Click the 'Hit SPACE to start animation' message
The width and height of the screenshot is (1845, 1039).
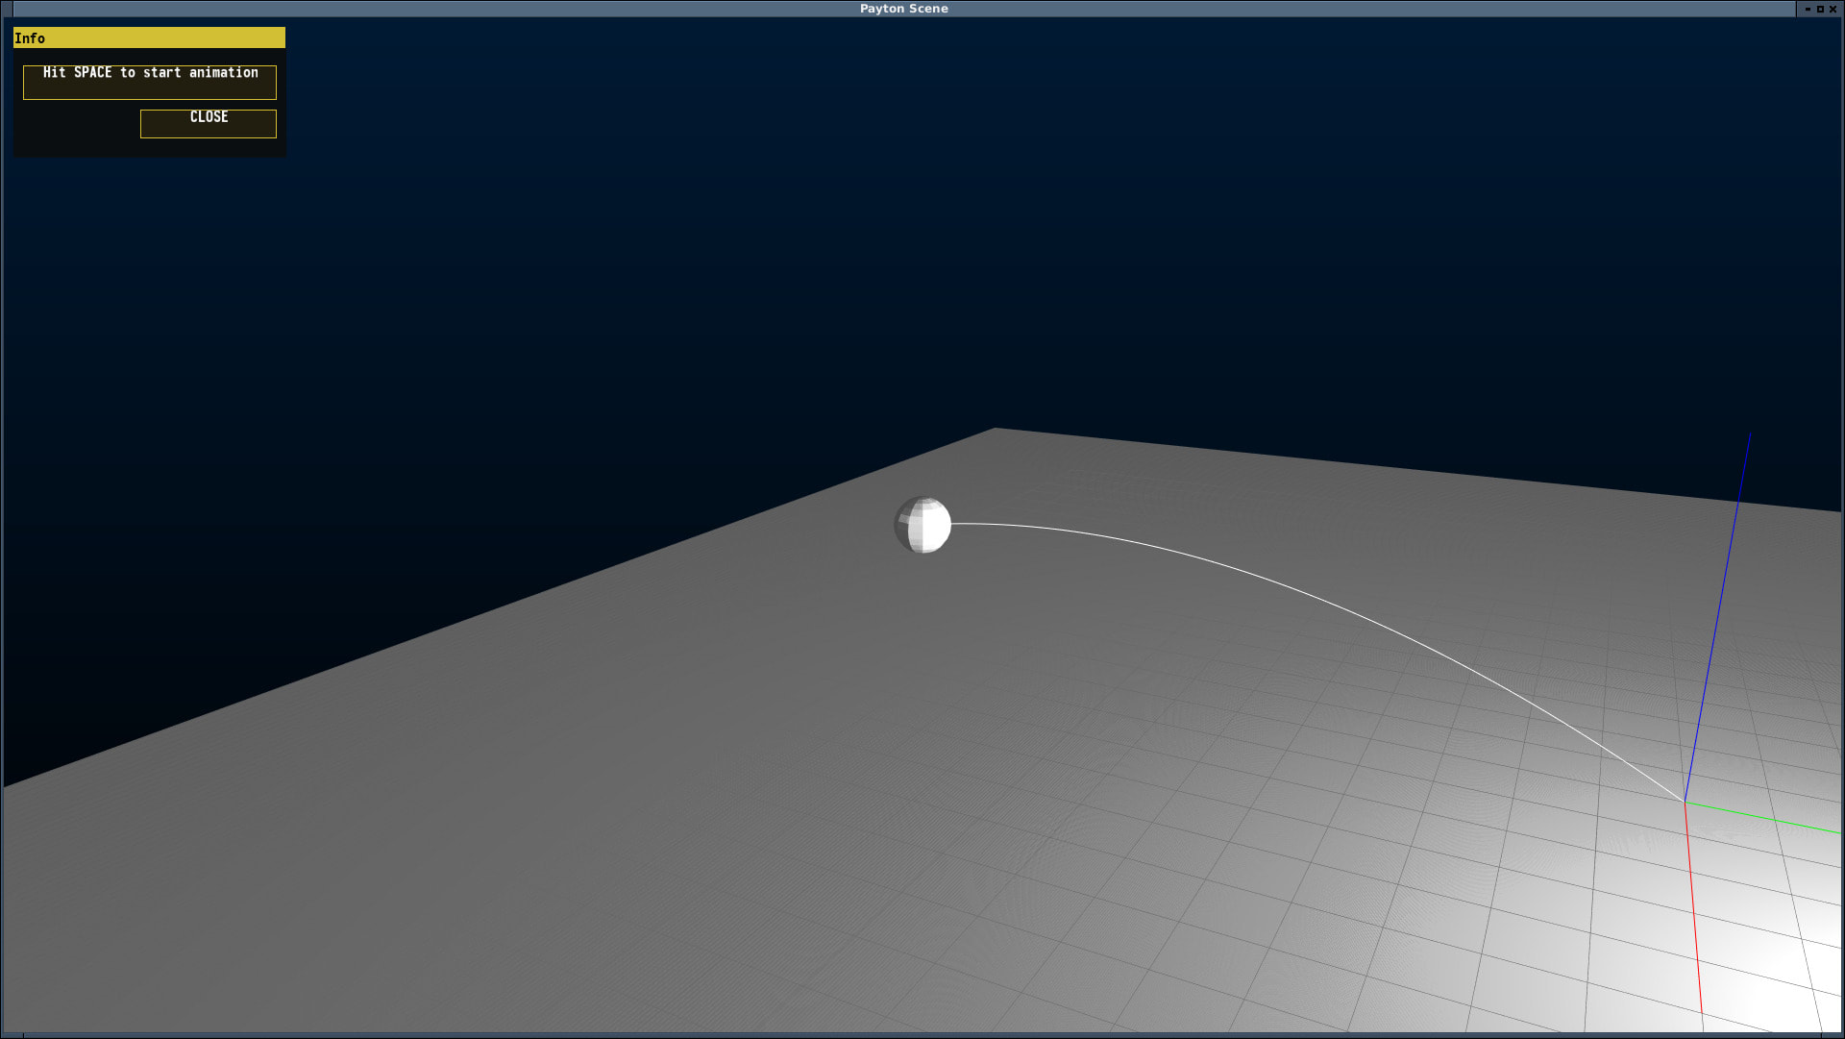[x=150, y=82]
